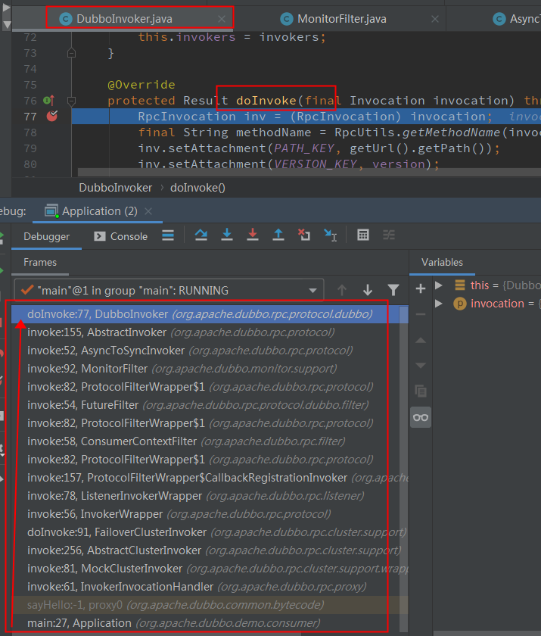This screenshot has height=636, width=541.
Task: Select frame invoke:61, InvokerInvocationHandler
Action: 205,587
